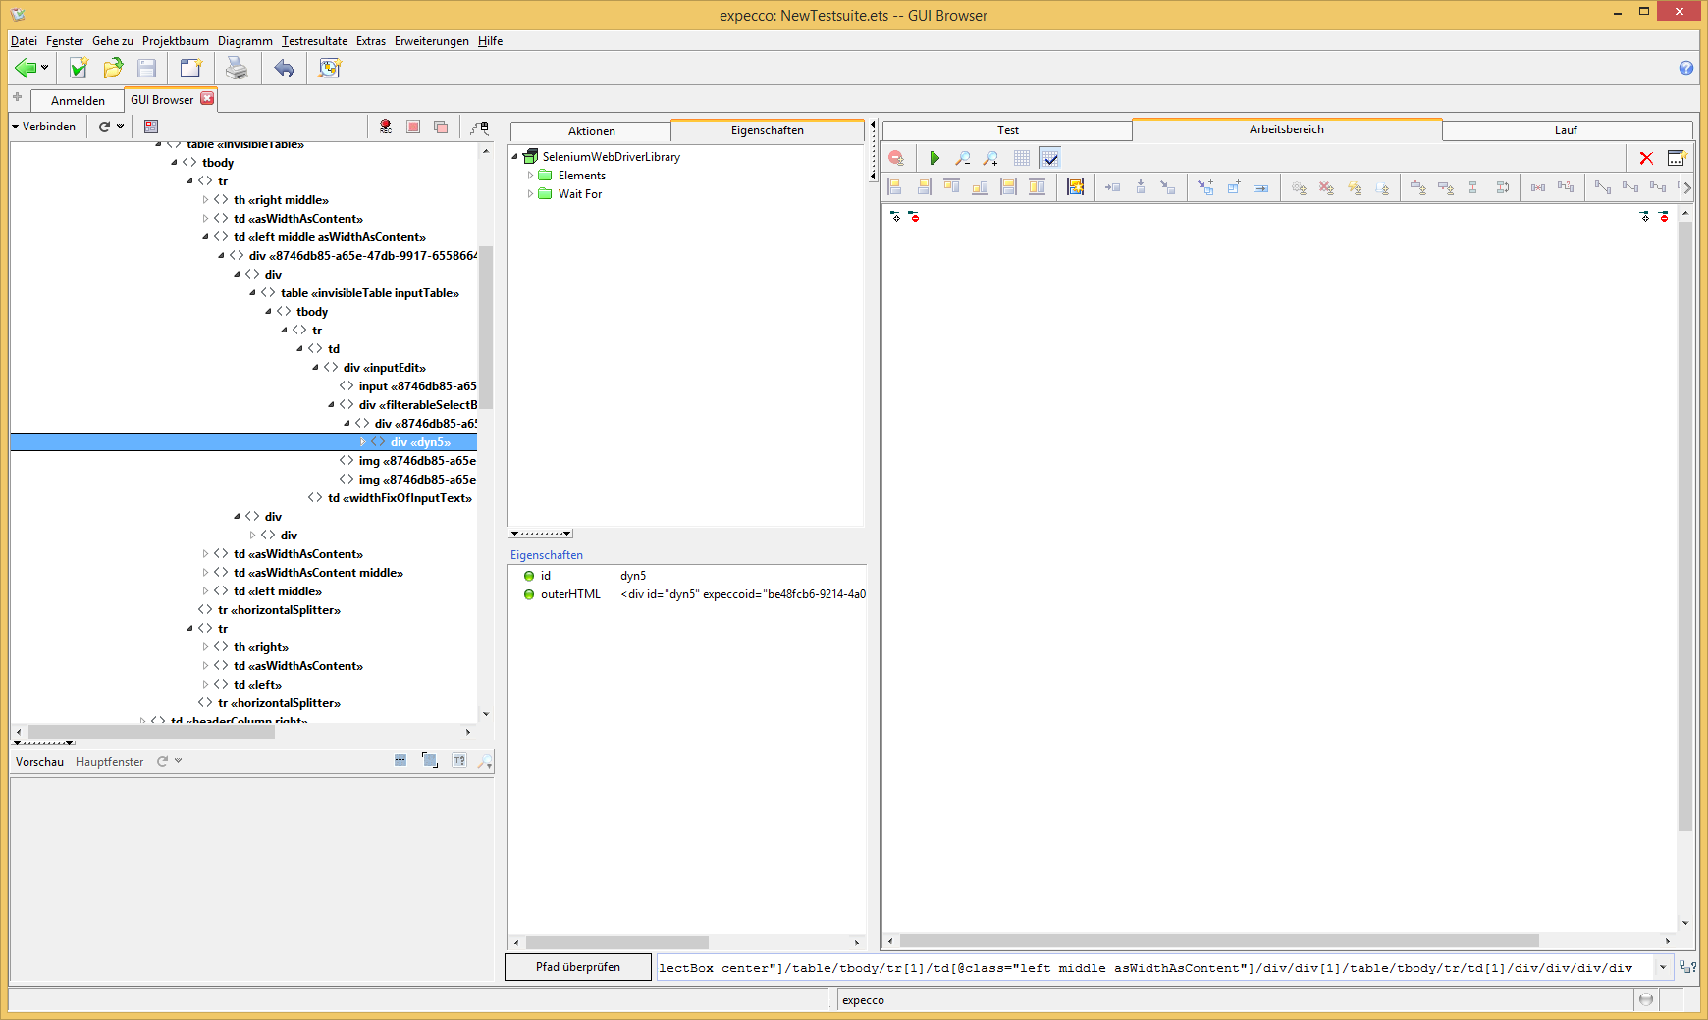Click the green back arrow toolbar icon

26,68
